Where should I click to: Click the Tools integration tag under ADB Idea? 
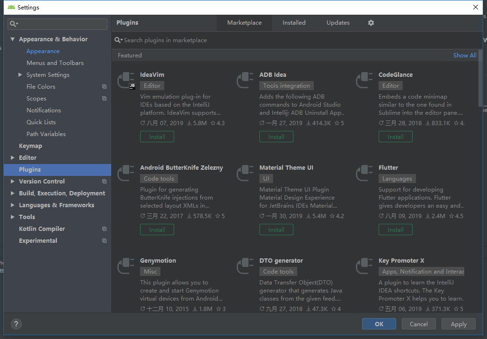[286, 85]
